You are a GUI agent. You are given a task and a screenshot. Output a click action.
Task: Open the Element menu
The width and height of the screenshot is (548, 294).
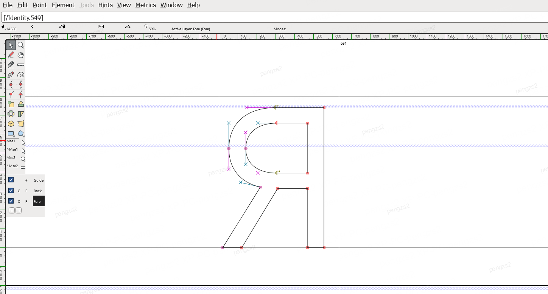click(63, 5)
